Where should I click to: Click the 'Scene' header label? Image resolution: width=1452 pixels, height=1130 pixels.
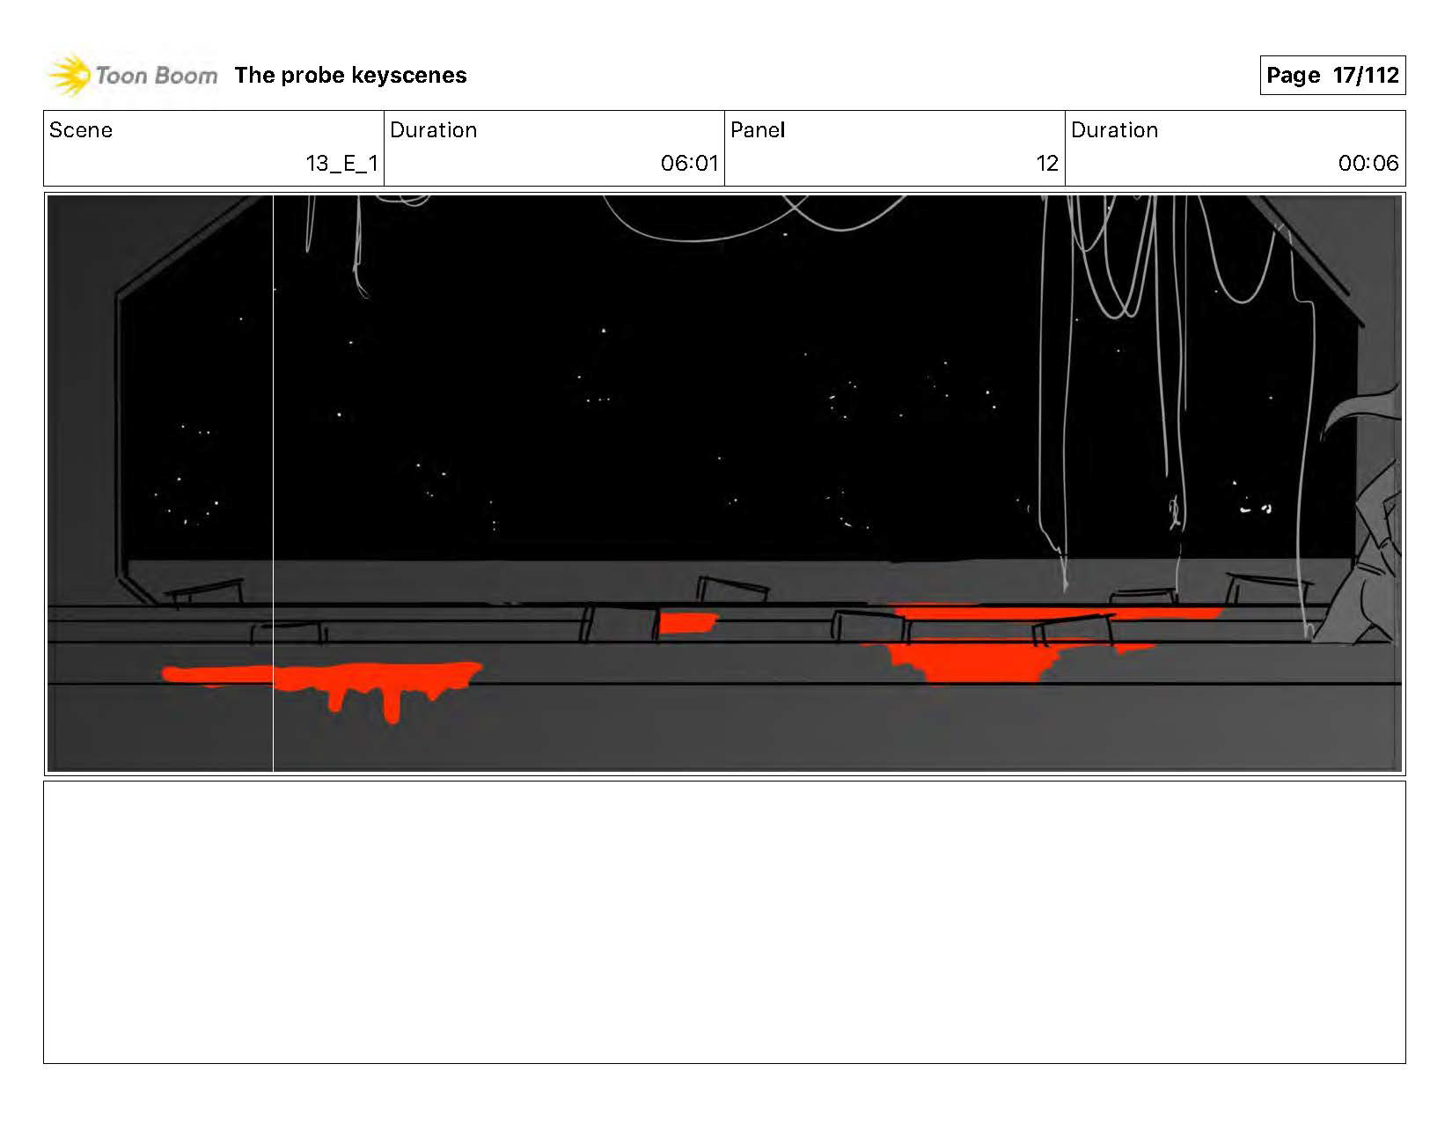[81, 130]
